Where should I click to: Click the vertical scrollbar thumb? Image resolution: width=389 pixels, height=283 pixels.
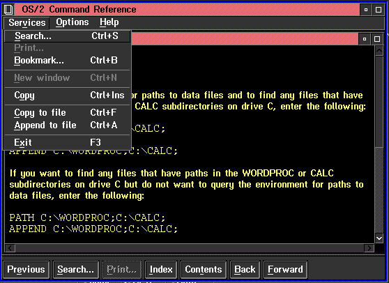(x=379, y=102)
